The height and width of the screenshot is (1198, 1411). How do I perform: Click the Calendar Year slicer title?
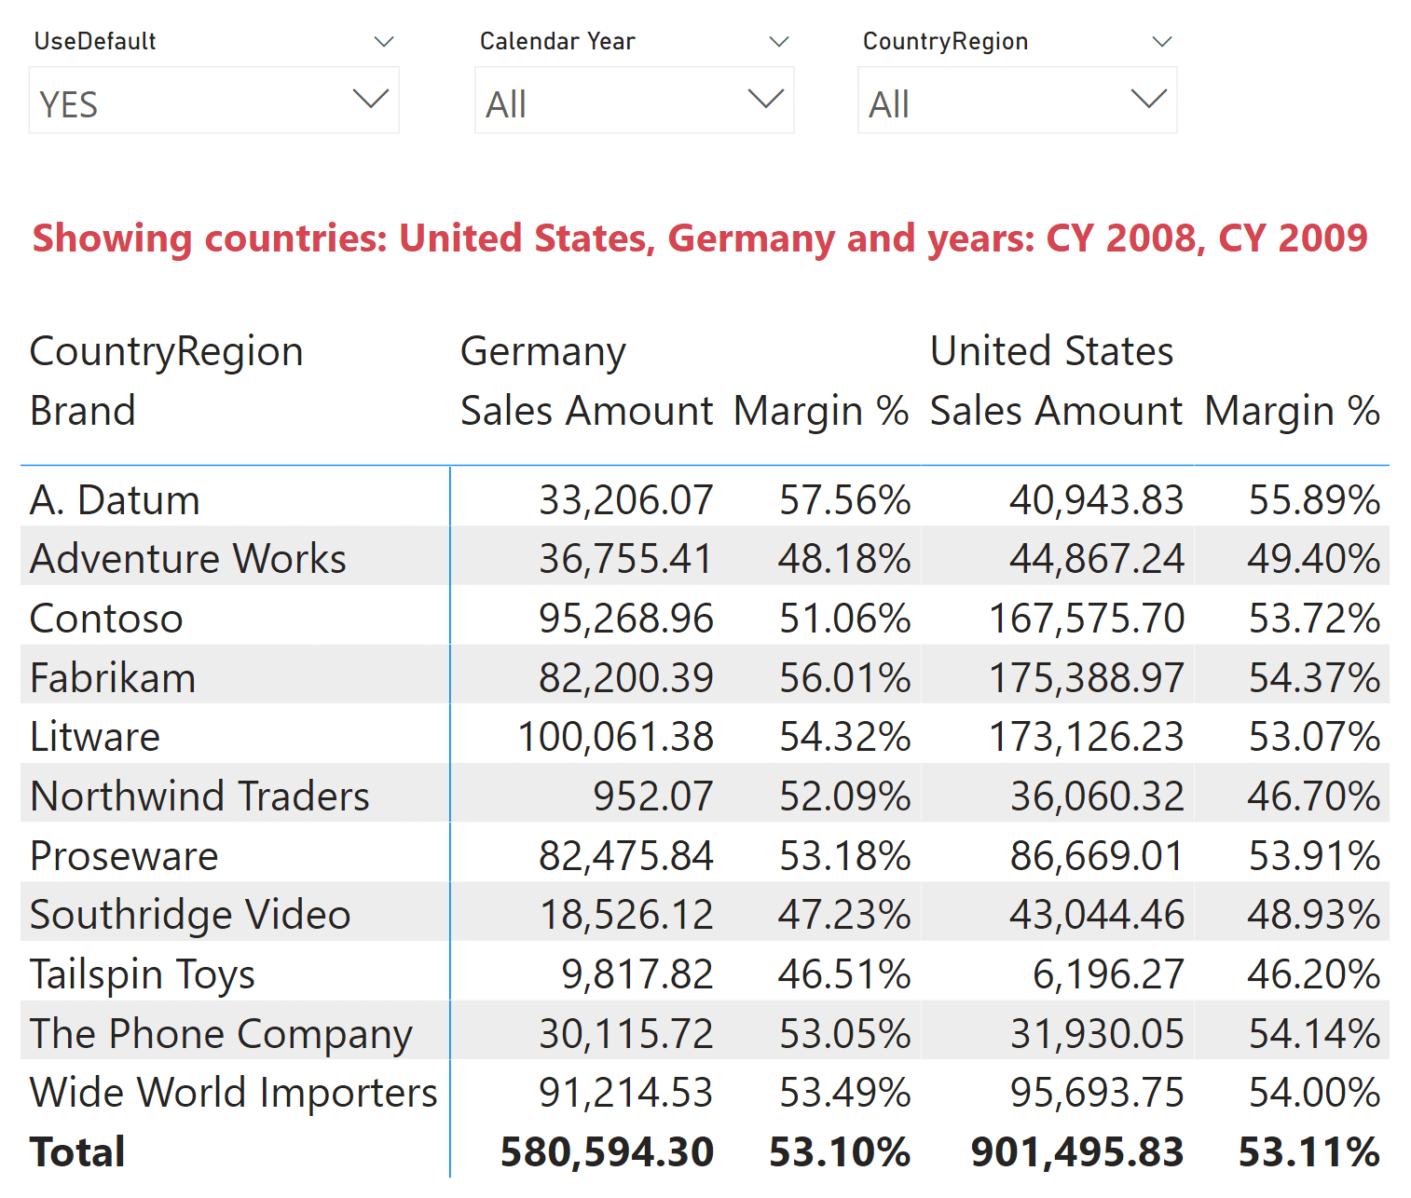point(557,42)
